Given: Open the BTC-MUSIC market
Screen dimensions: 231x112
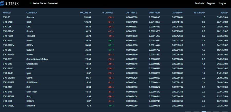Looking at the screenshot, I should click(x=8, y=106).
